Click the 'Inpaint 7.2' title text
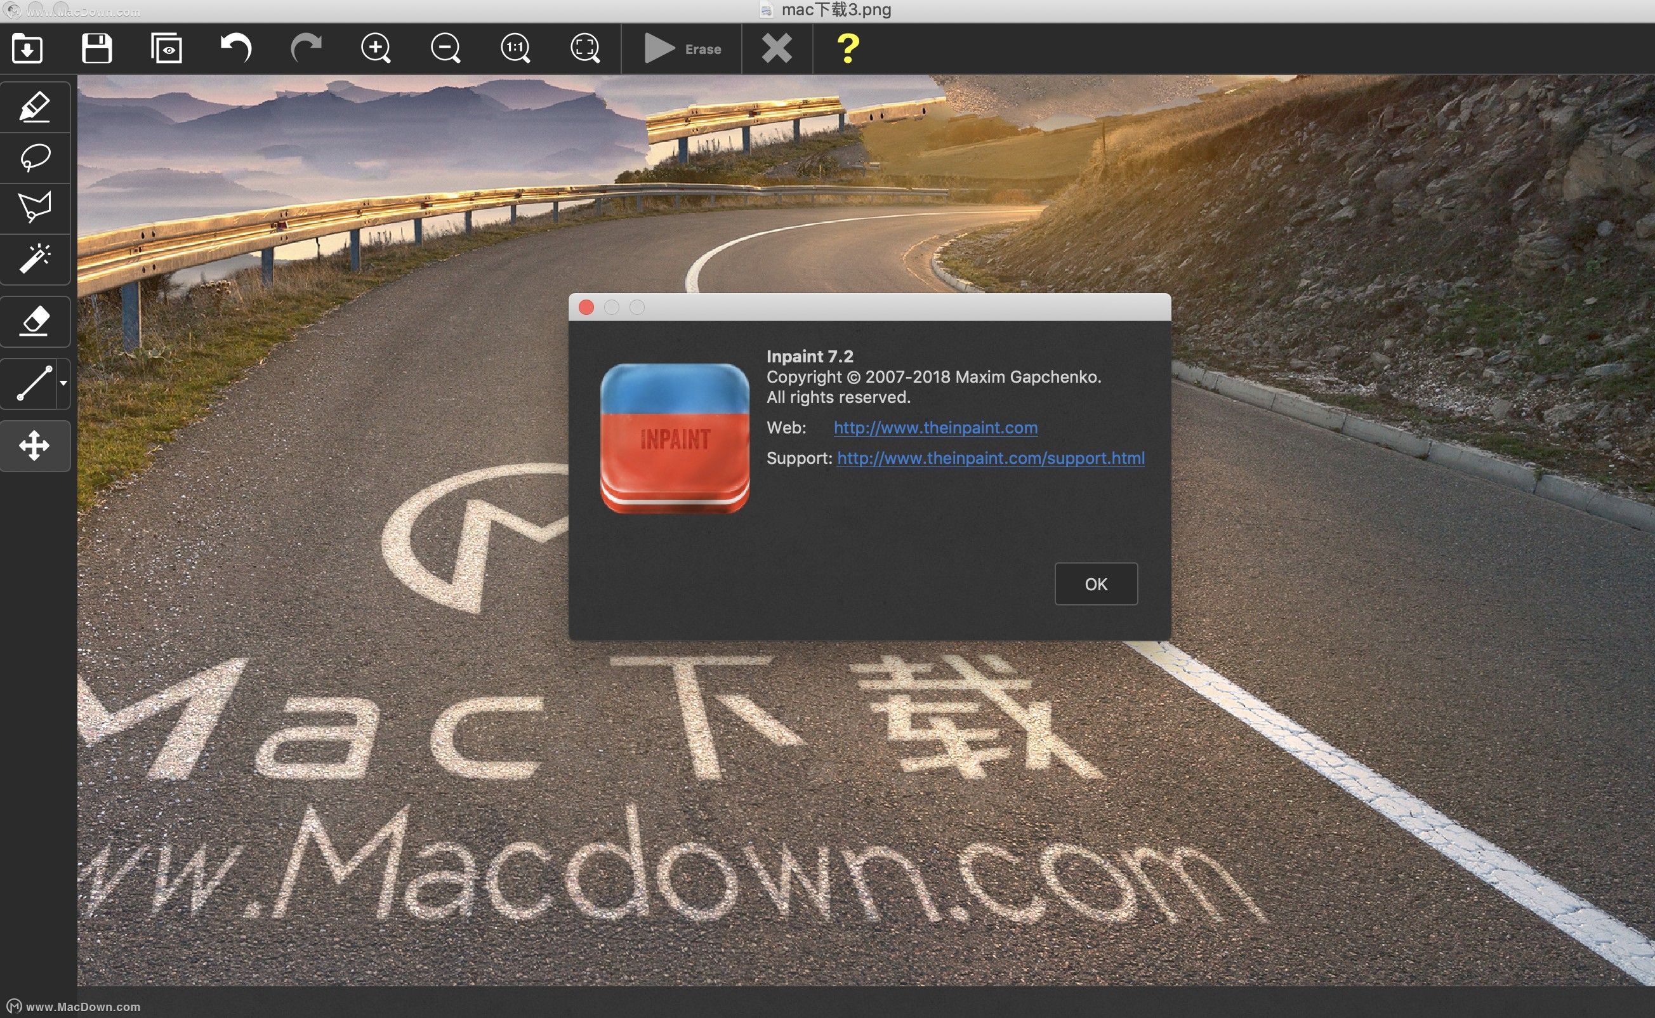Image resolution: width=1655 pixels, height=1018 pixels. coord(809,356)
